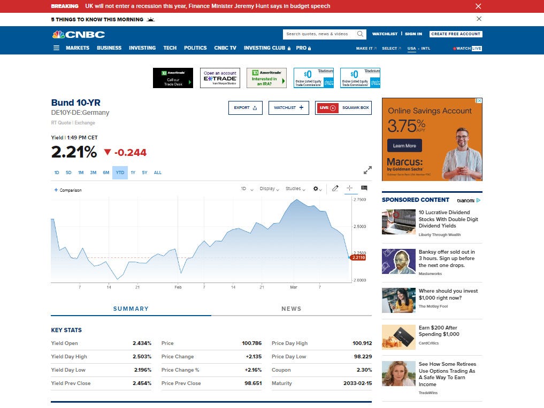Close the Marcus ad with X icon

pyautogui.click(x=479, y=101)
